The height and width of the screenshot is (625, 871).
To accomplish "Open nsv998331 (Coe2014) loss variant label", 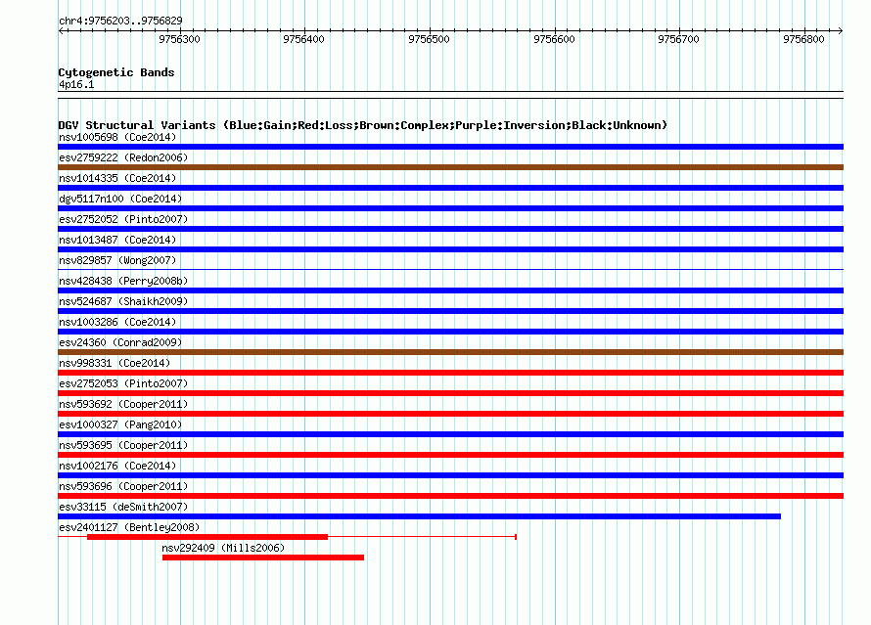I will click(115, 363).
